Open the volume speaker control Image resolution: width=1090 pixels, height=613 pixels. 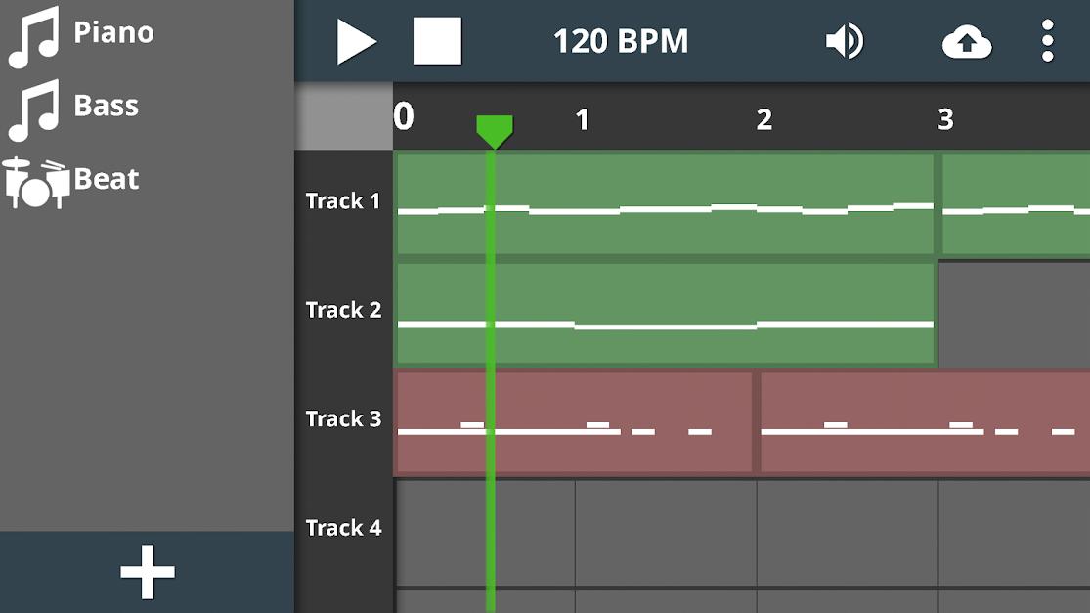click(x=845, y=41)
